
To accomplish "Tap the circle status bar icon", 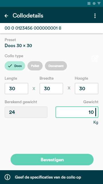I will (94, 3).
